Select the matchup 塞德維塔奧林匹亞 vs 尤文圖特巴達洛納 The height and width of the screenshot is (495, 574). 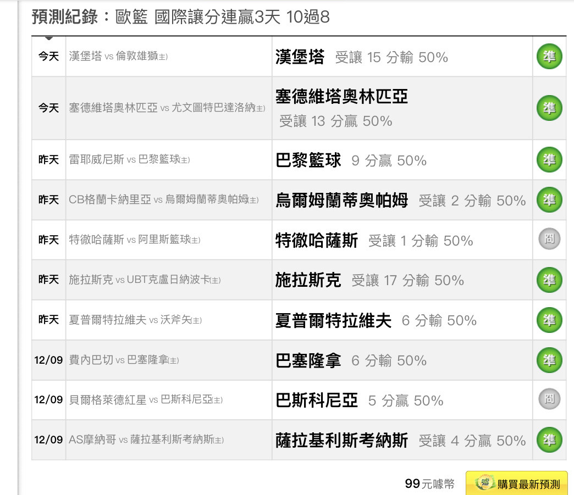point(167,108)
